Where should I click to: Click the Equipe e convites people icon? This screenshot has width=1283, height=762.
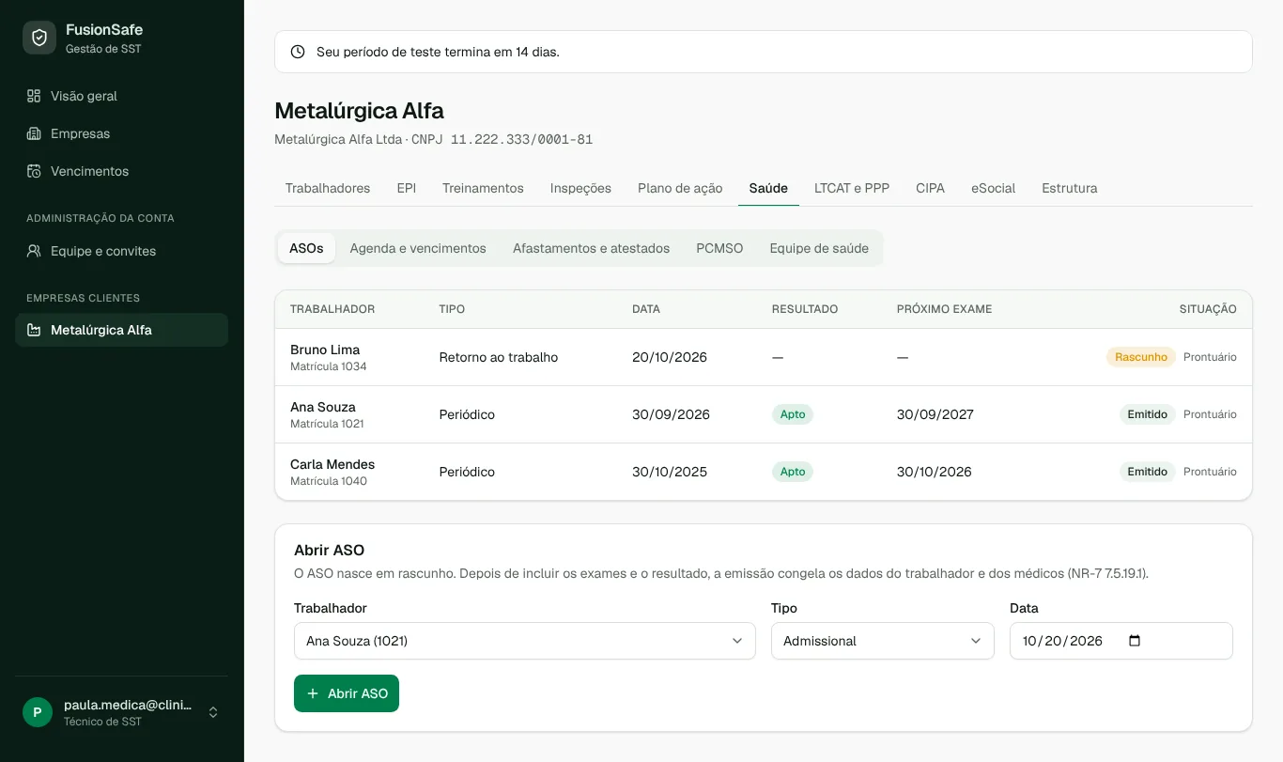point(34,251)
